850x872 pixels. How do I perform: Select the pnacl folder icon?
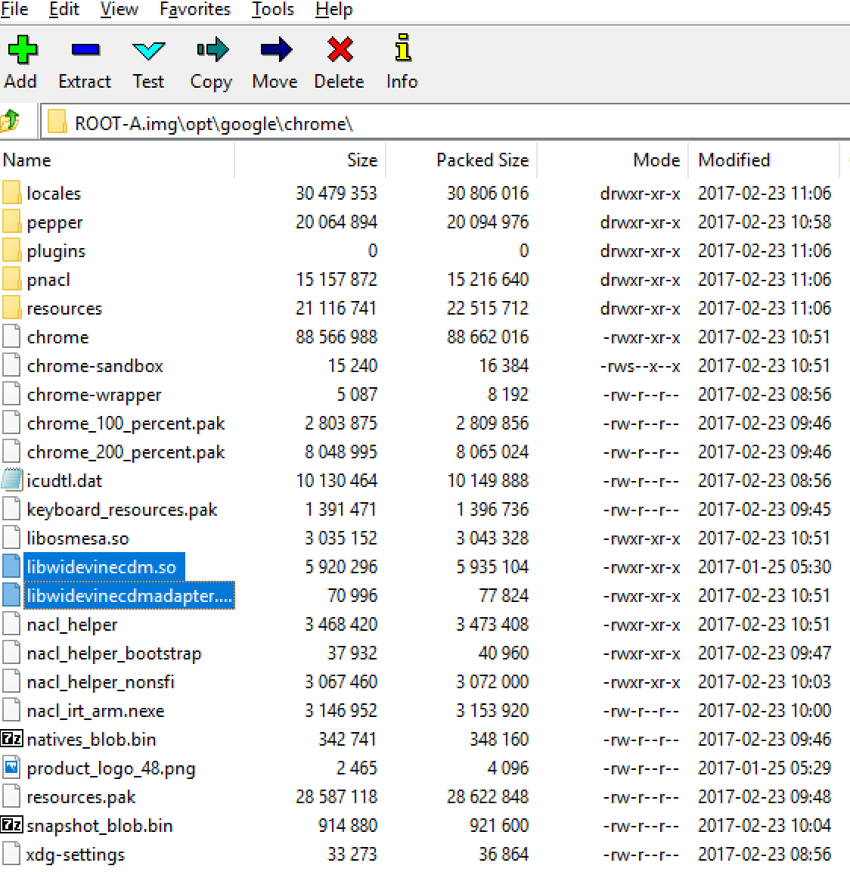11,279
